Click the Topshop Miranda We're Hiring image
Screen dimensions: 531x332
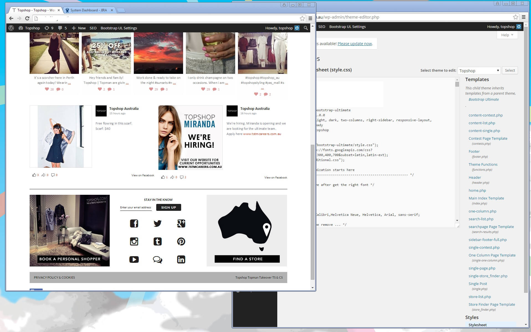click(191, 138)
